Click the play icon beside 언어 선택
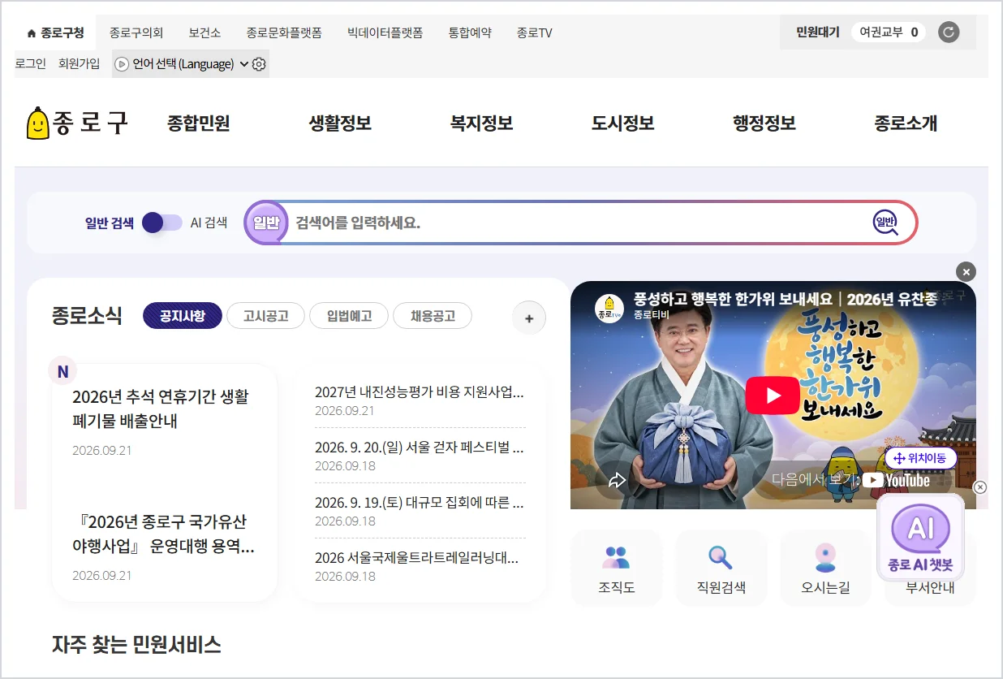The height and width of the screenshot is (679, 1003). pyautogui.click(x=122, y=63)
